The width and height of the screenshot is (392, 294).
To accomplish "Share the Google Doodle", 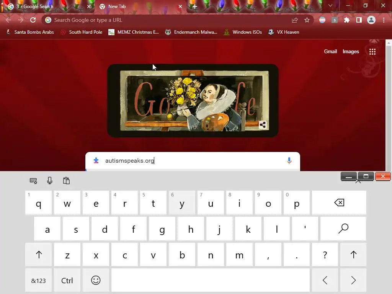I will [263, 125].
